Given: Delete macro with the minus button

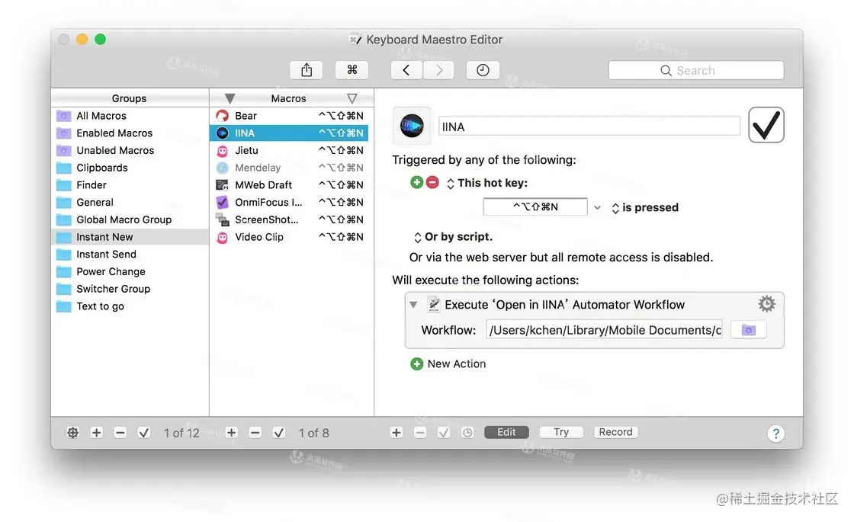Looking at the screenshot, I should pyautogui.click(x=255, y=433).
